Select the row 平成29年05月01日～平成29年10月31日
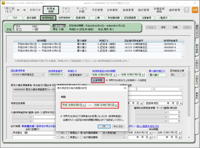This screenshot has height=148, width=200. [97, 51]
